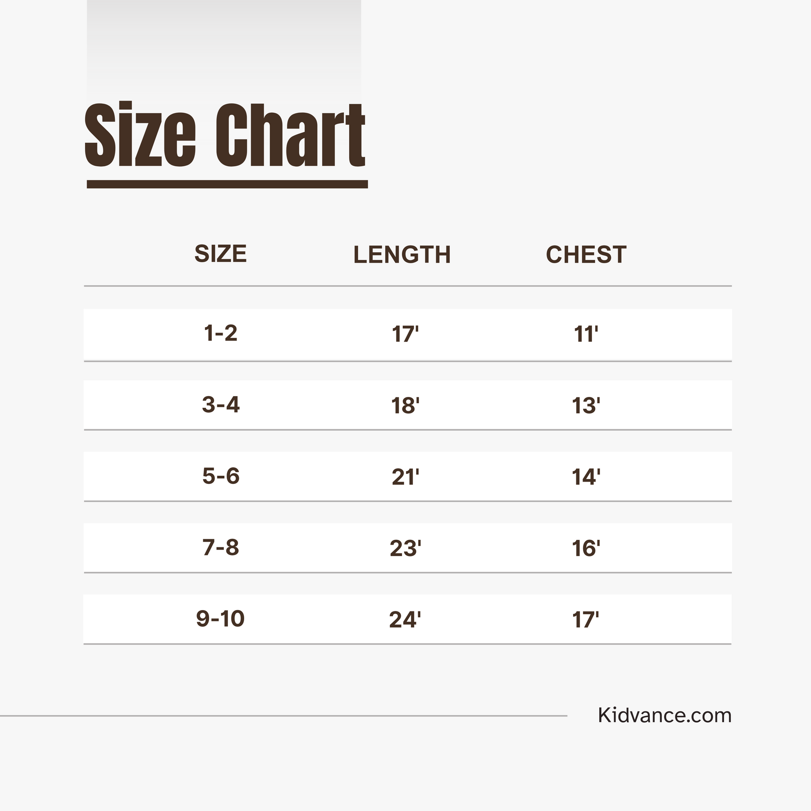Select the 3-4 size row label

220,405
